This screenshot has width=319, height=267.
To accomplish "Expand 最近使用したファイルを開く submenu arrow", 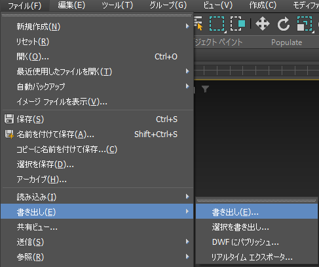I will (x=187, y=71).
